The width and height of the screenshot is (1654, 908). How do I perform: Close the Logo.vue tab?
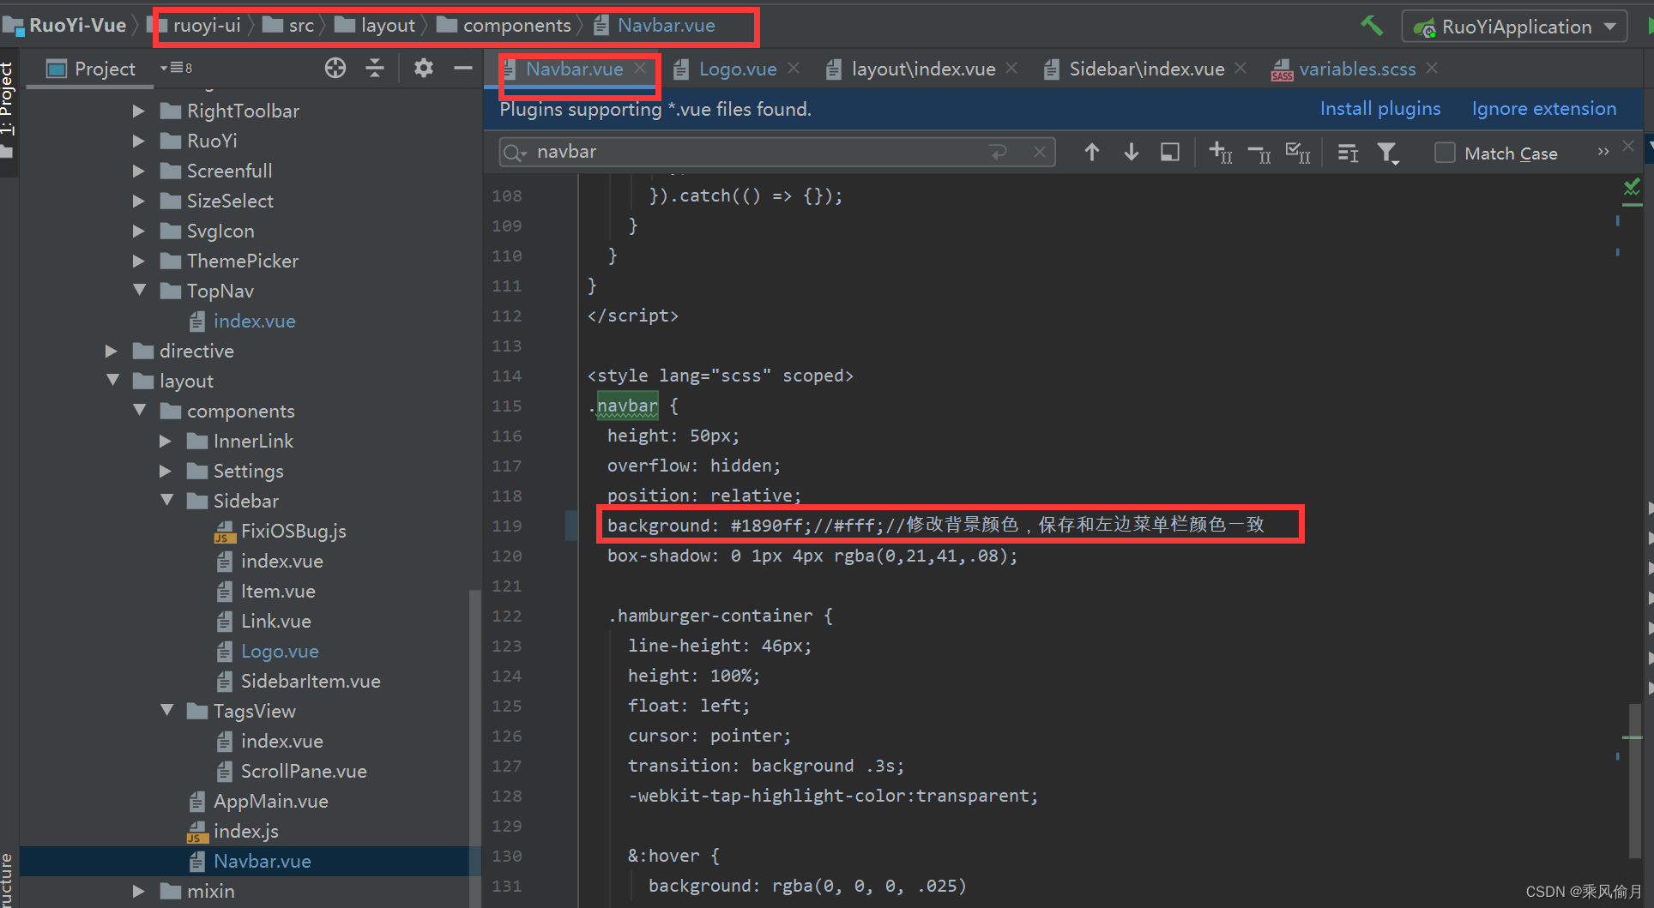point(794,69)
